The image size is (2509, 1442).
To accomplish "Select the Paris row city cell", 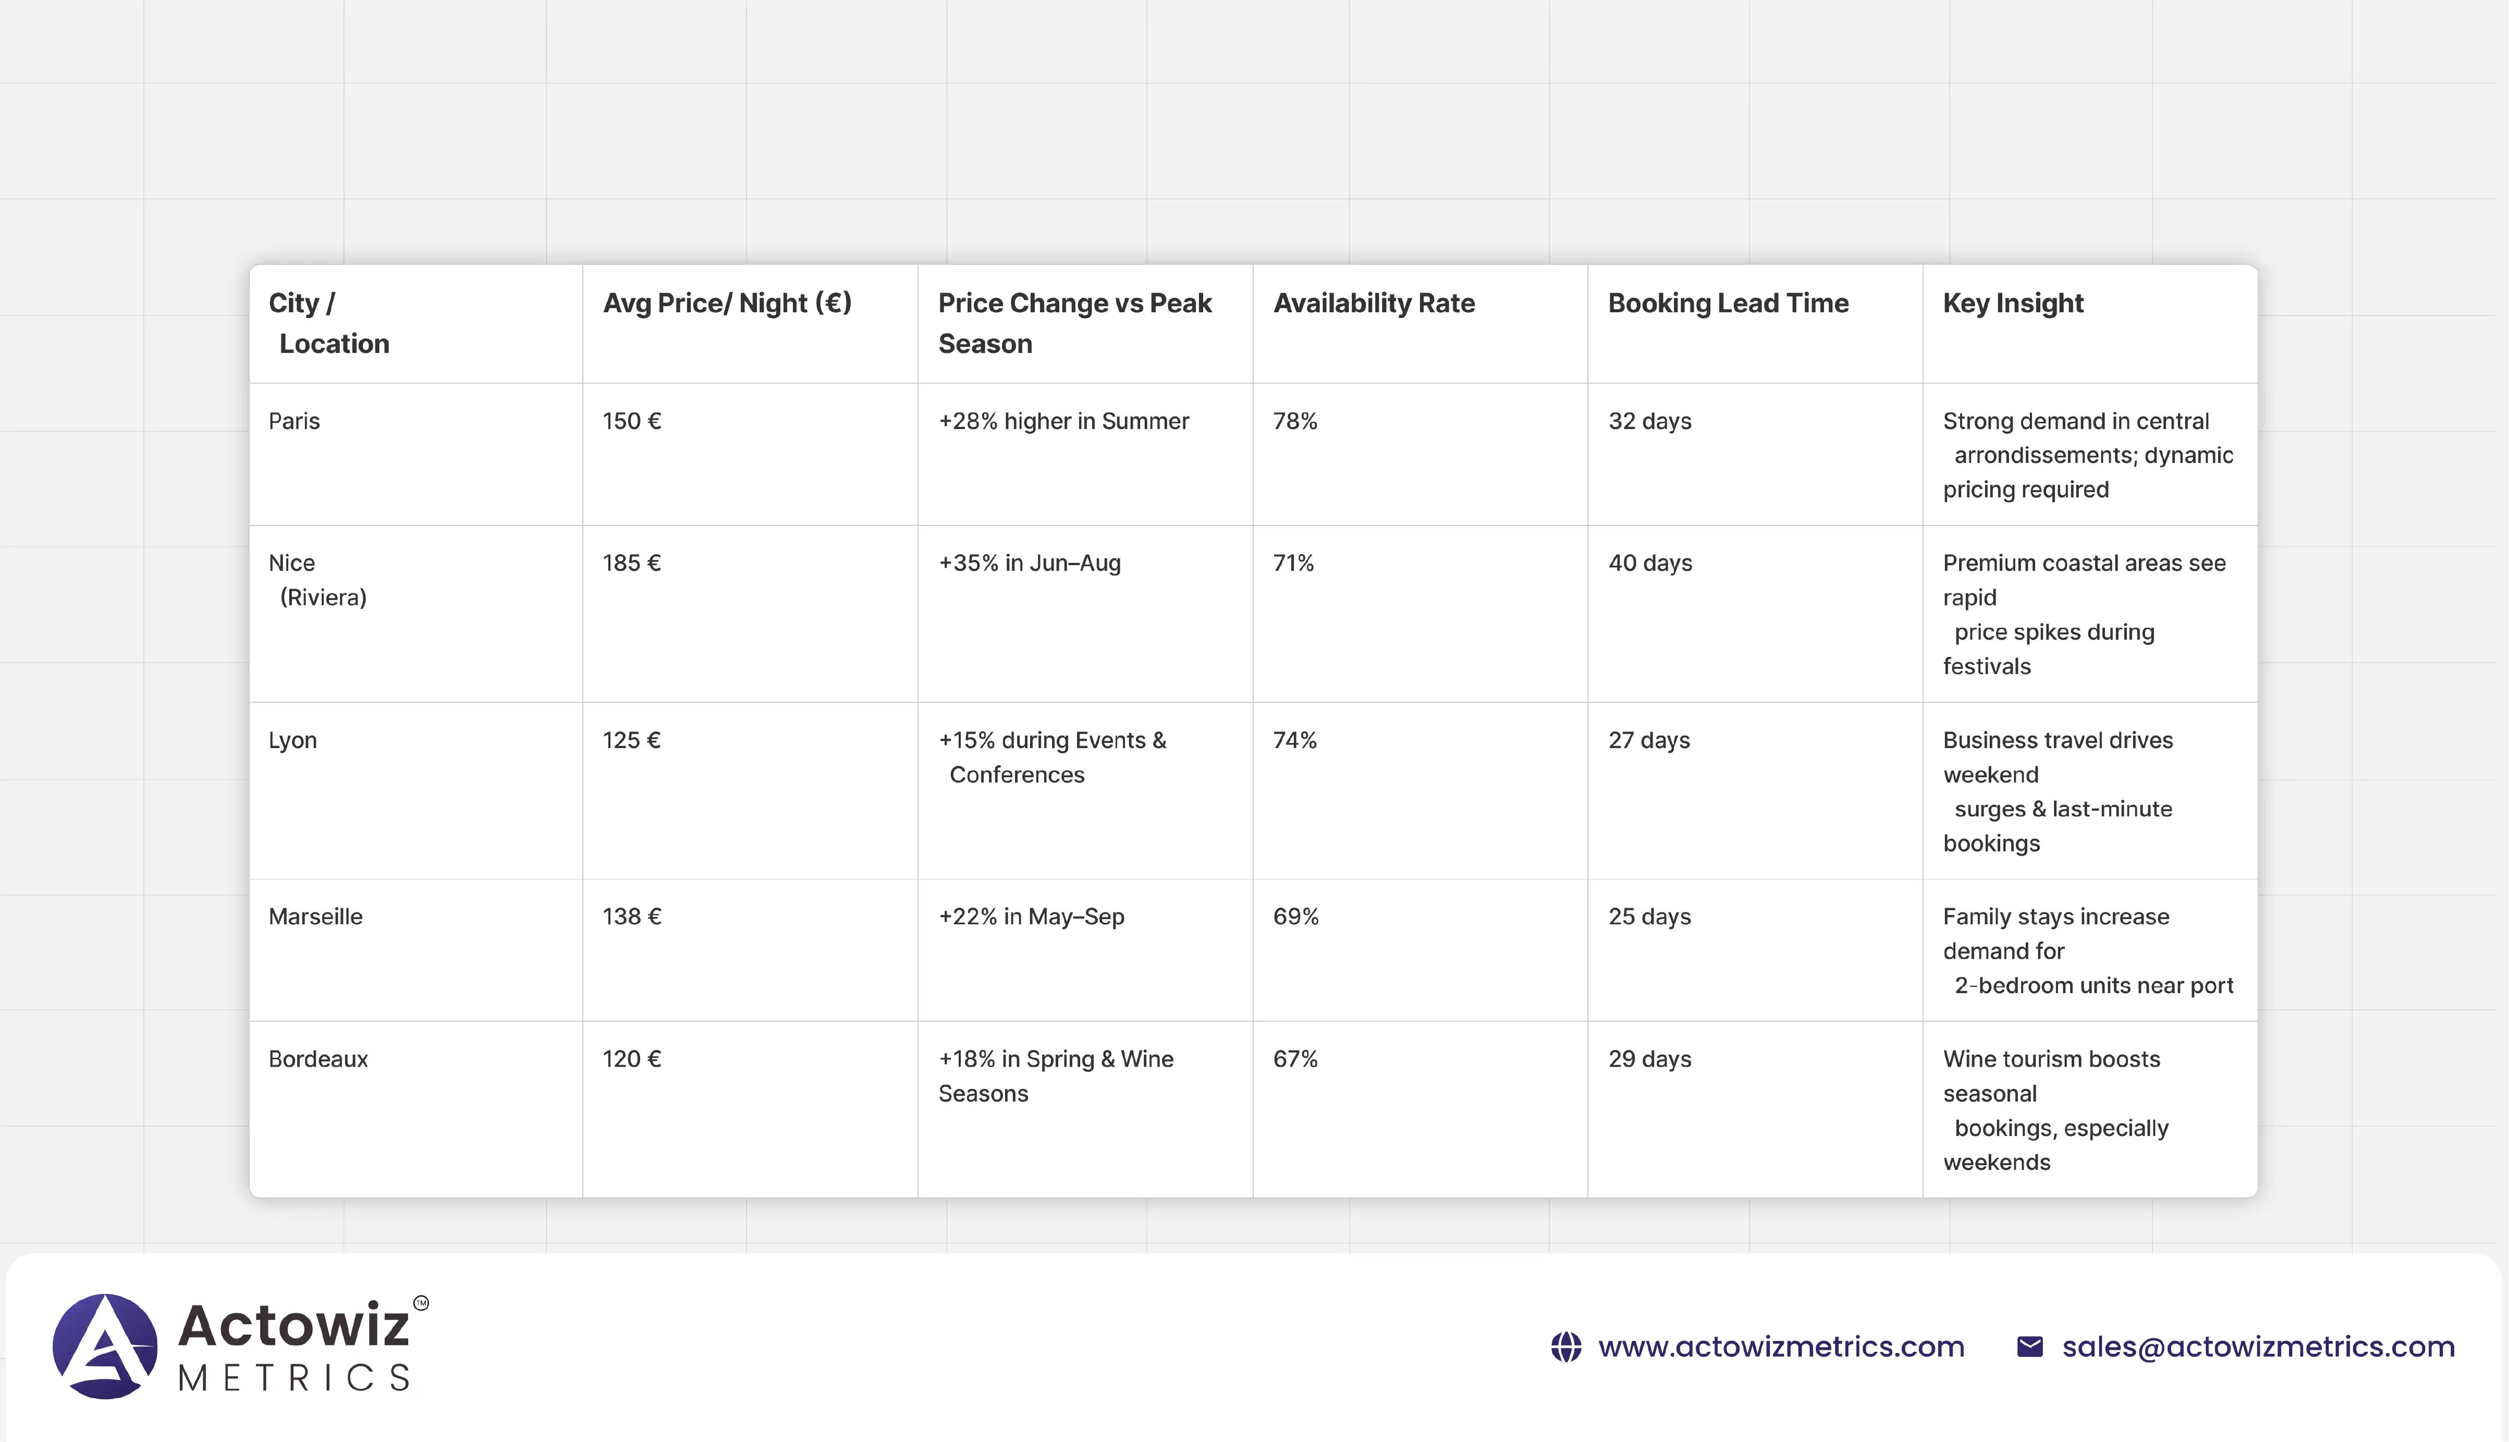I will (x=294, y=421).
